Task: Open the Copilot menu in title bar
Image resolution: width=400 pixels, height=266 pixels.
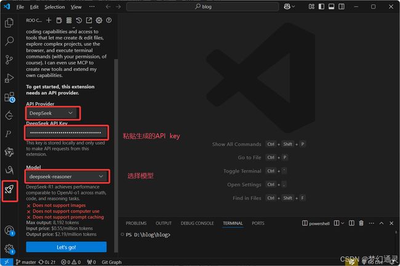Action: tap(289, 7)
